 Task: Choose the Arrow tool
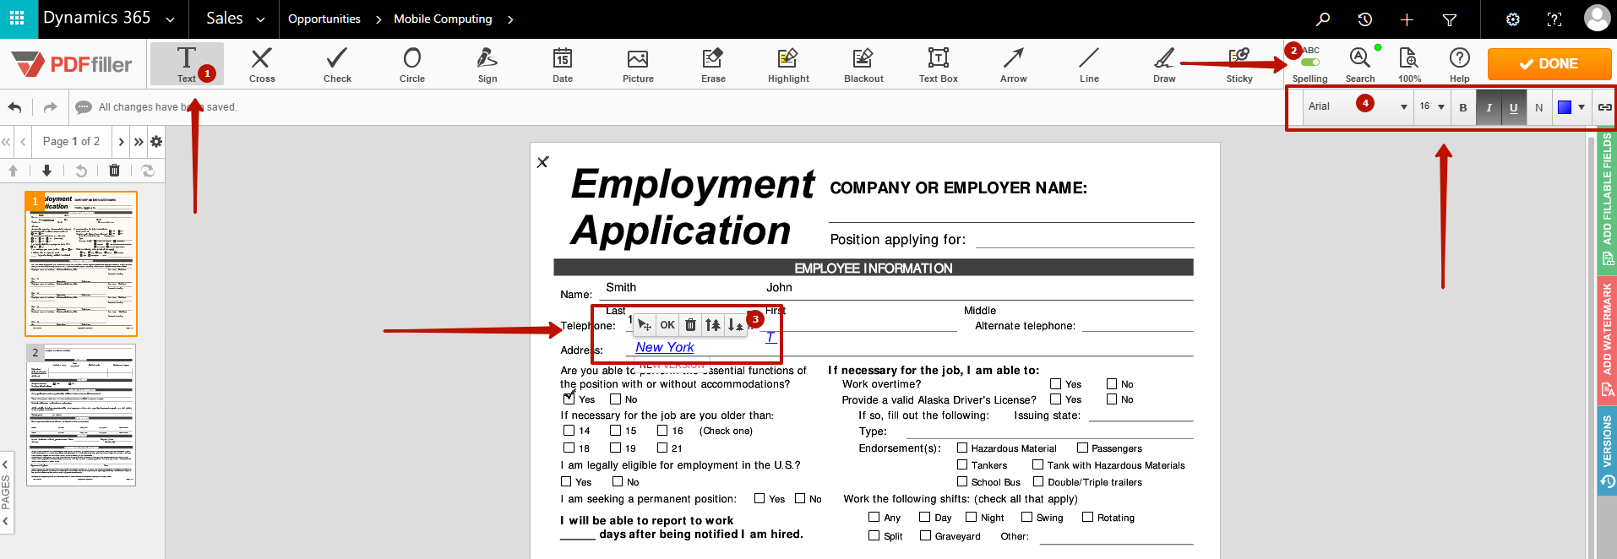(x=1014, y=63)
